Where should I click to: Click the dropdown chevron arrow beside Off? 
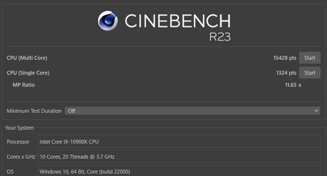point(316,111)
